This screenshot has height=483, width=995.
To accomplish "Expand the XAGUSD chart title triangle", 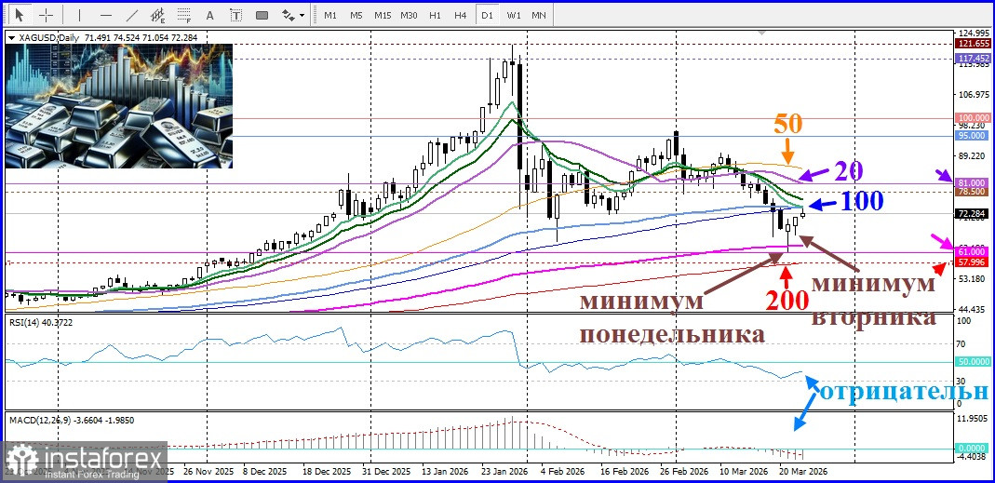I will (11, 38).
